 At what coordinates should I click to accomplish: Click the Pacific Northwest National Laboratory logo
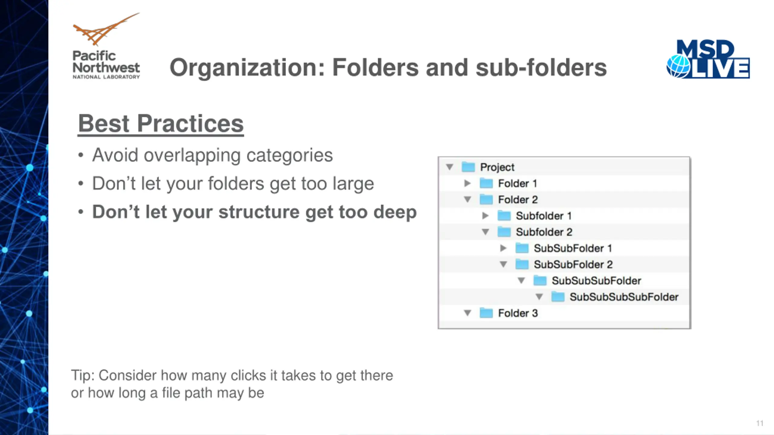click(x=106, y=46)
